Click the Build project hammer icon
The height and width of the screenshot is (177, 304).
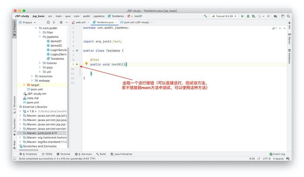coord(205,16)
